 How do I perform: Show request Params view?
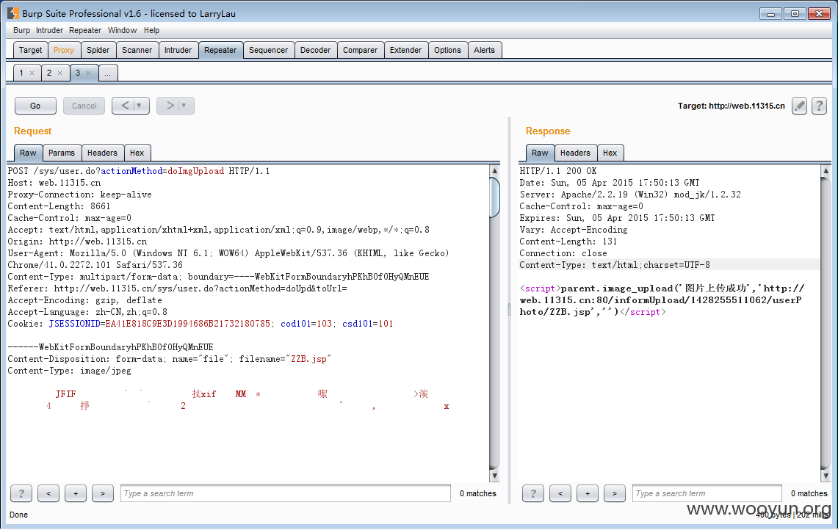(62, 153)
